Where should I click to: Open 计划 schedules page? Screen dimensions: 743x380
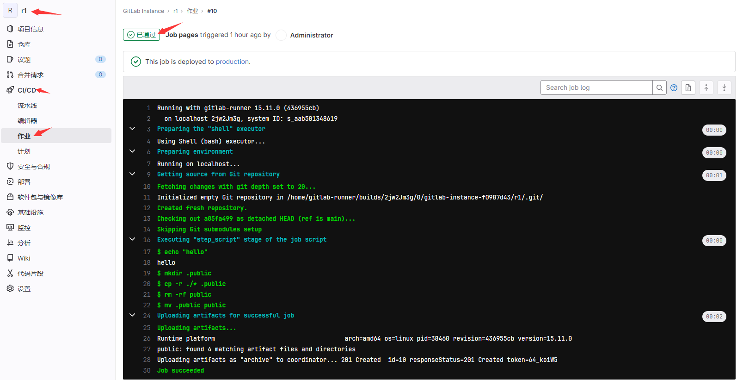pos(24,151)
